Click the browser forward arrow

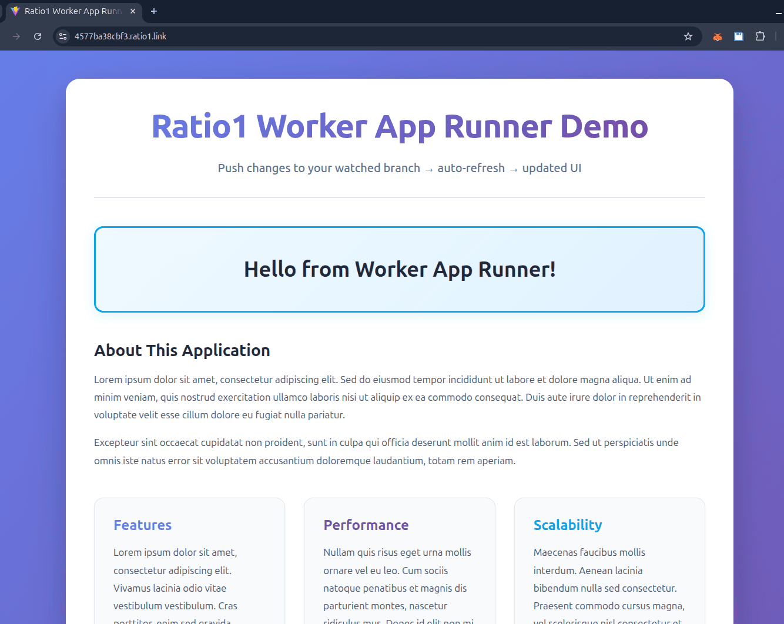point(16,36)
